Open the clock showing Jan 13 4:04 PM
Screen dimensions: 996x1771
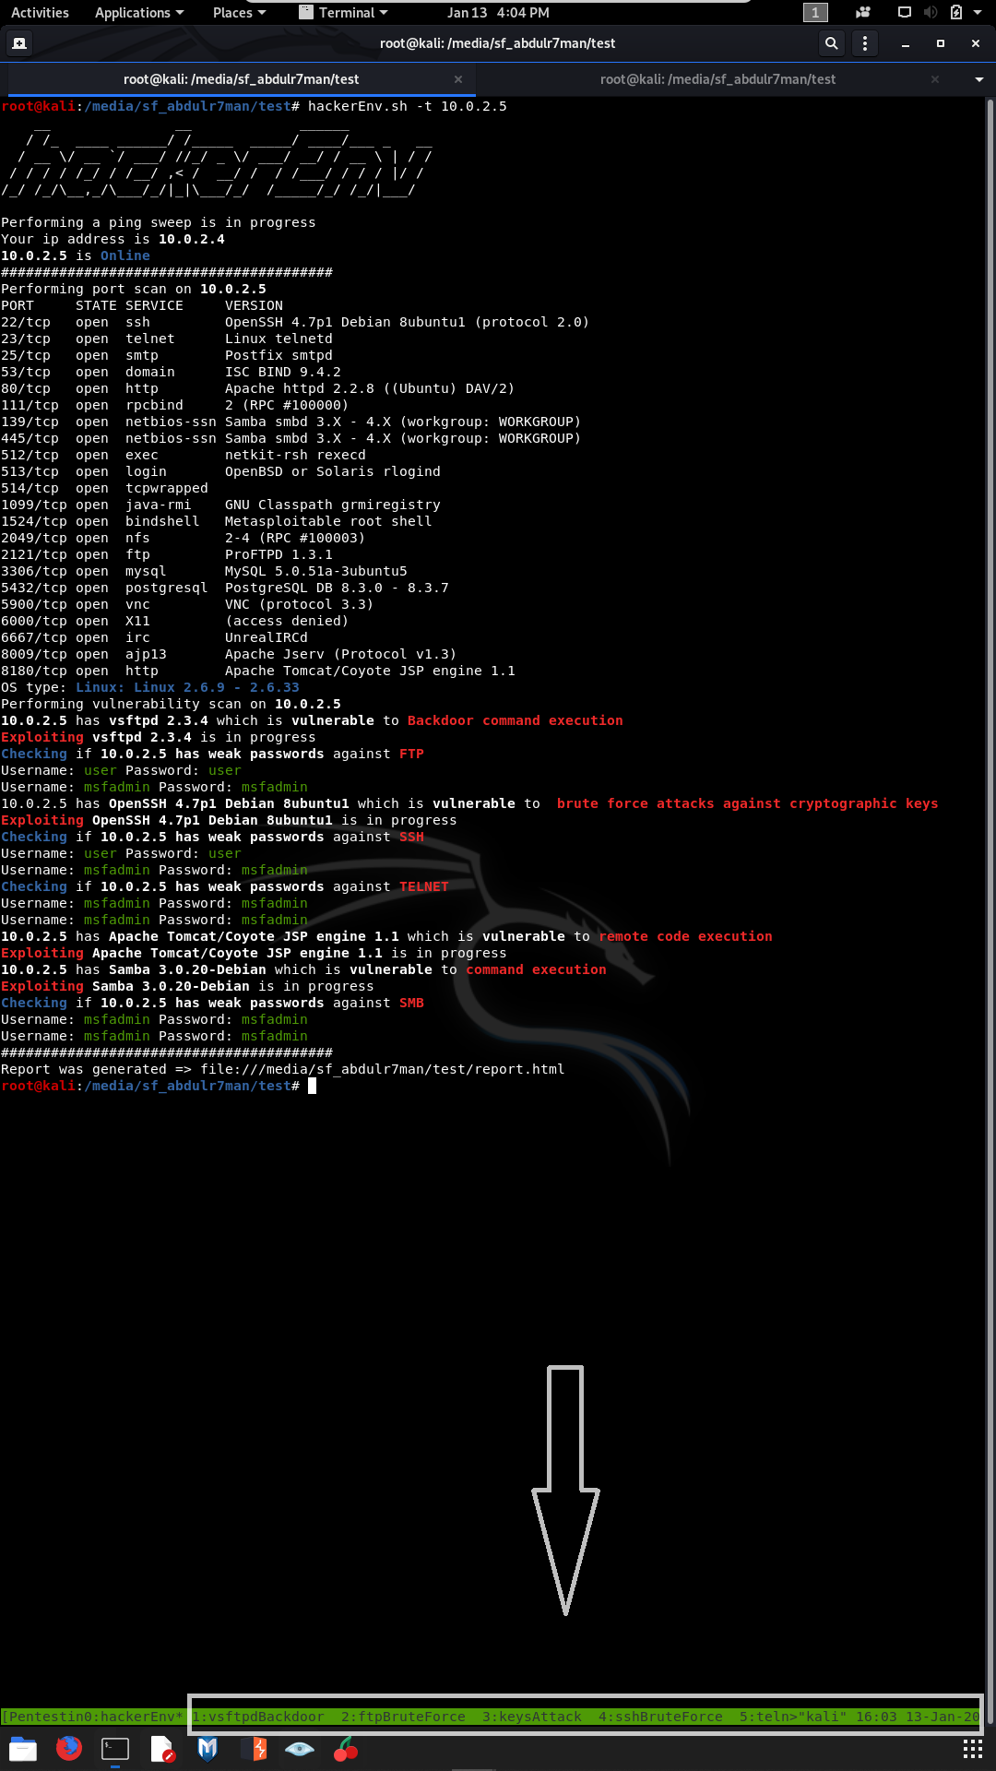(x=498, y=12)
